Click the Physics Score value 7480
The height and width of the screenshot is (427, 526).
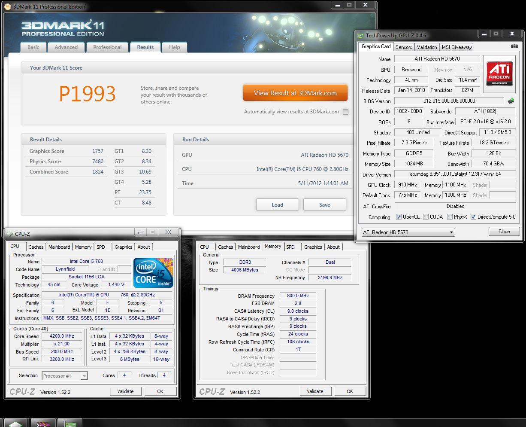point(98,162)
